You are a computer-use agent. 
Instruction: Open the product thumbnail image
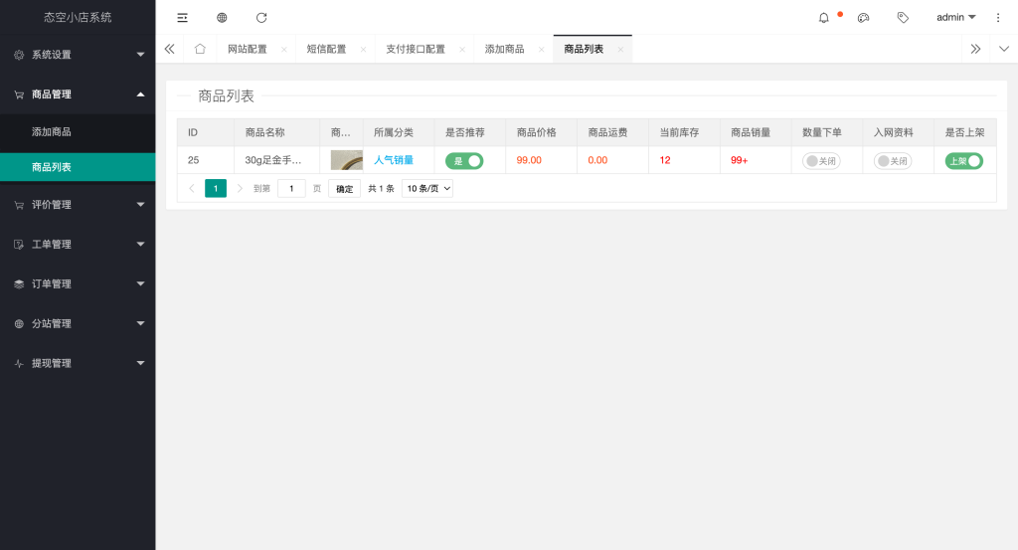347,160
